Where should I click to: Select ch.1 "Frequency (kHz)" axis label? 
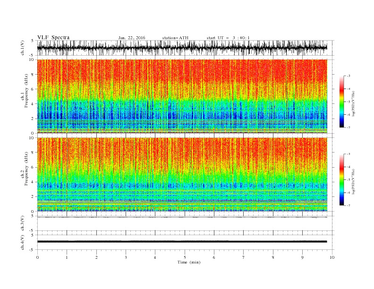click(26, 91)
